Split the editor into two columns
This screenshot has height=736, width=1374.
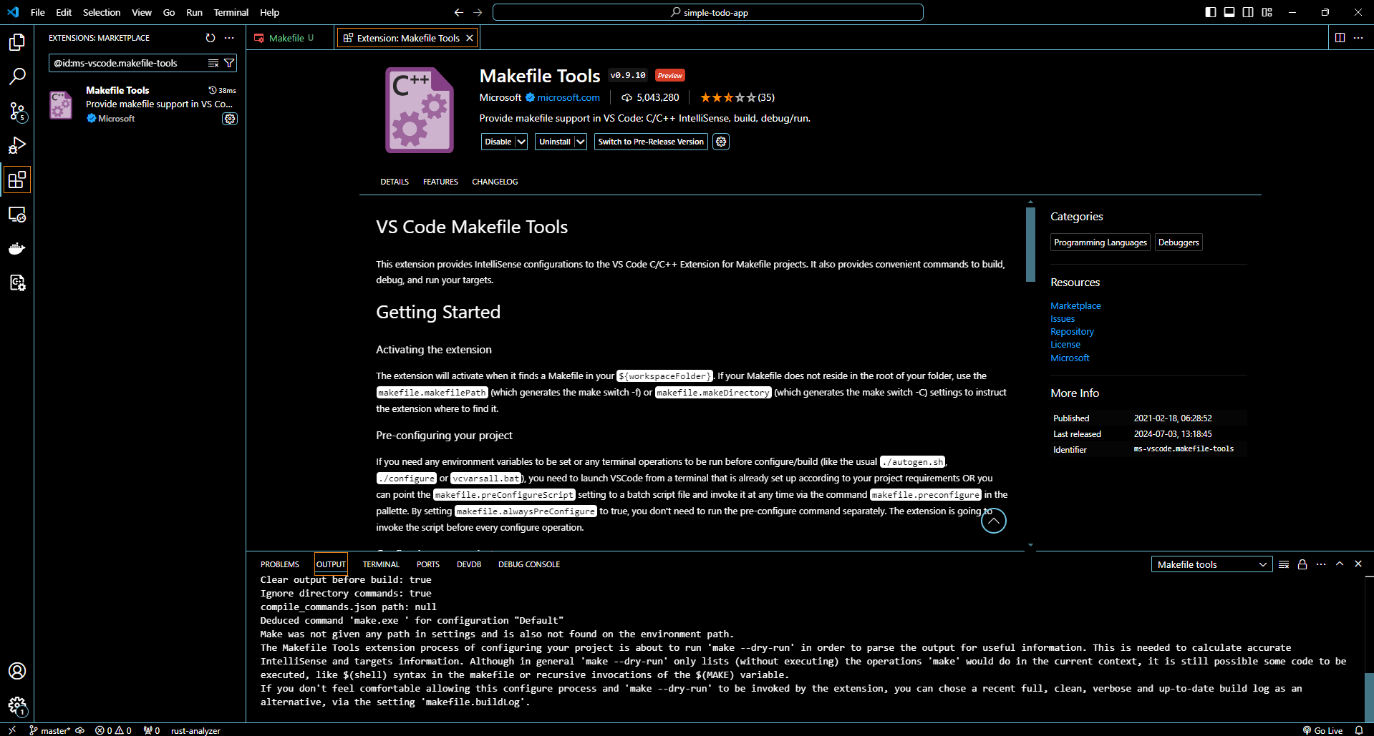pos(1340,38)
